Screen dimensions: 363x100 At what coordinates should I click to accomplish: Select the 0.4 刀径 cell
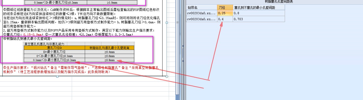click(x=225, y=19)
